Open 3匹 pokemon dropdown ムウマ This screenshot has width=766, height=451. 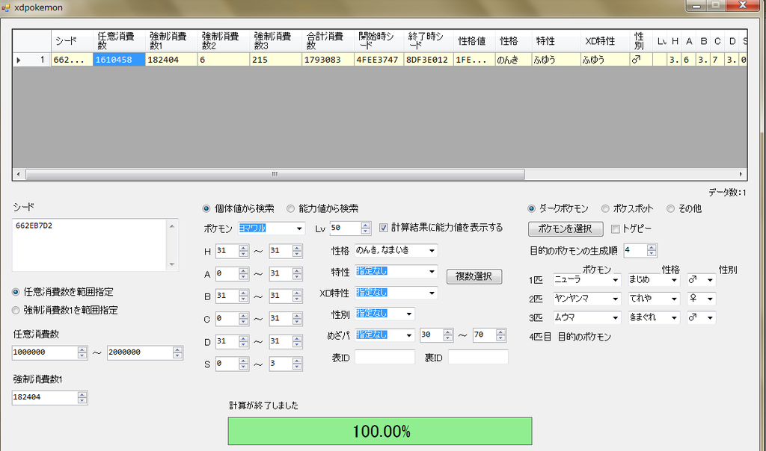tap(586, 317)
